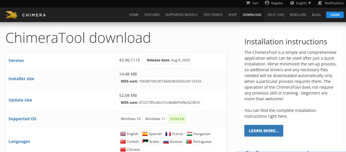The height and width of the screenshot is (152, 346).
Task: Open TEST POINTS in navigation
Action: point(213,15)
